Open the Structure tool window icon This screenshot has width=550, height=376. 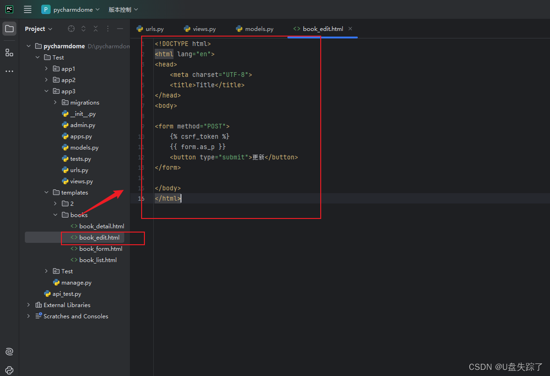click(x=9, y=53)
